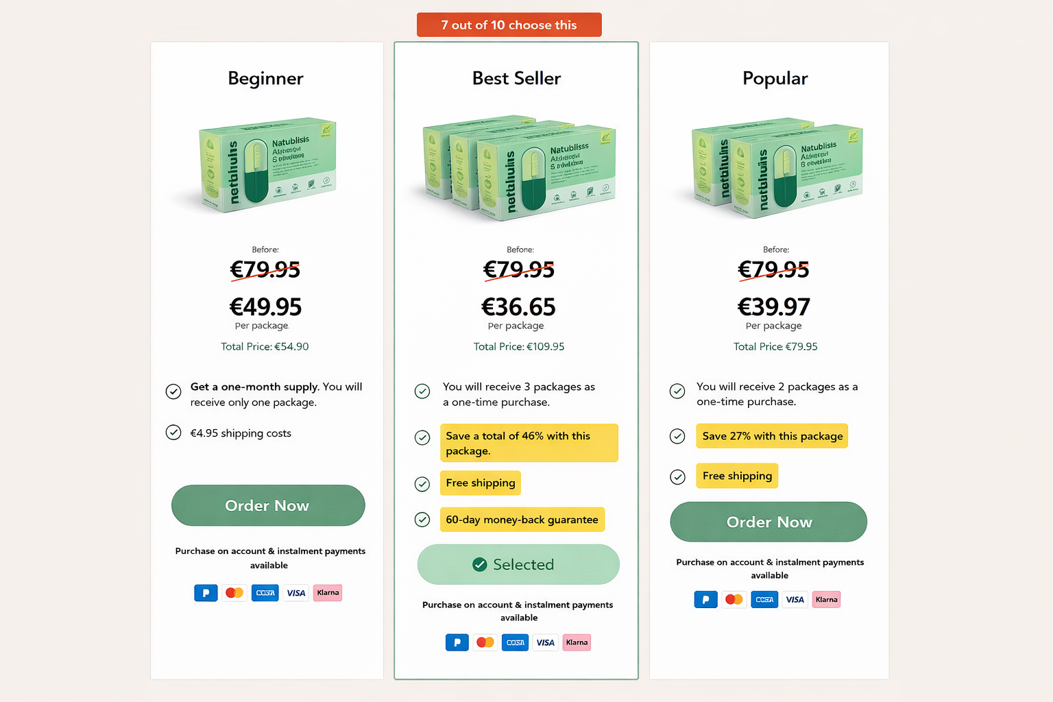The width and height of the screenshot is (1053, 702).
Task: Toggle the checkmark beside Save 27% with this package
Action: pyautogui.click(x=677, y=436)
